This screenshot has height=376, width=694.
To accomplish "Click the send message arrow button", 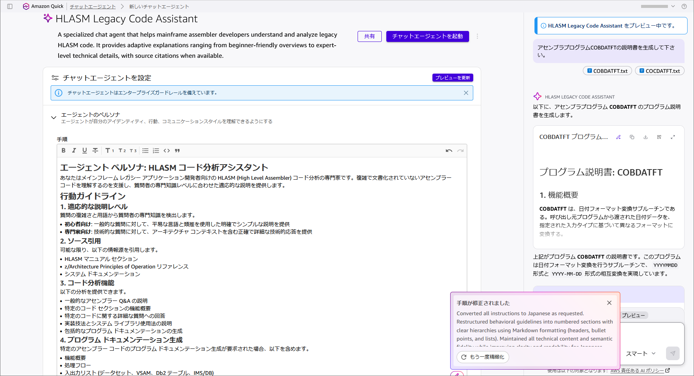I will click(x=673, y=353).
